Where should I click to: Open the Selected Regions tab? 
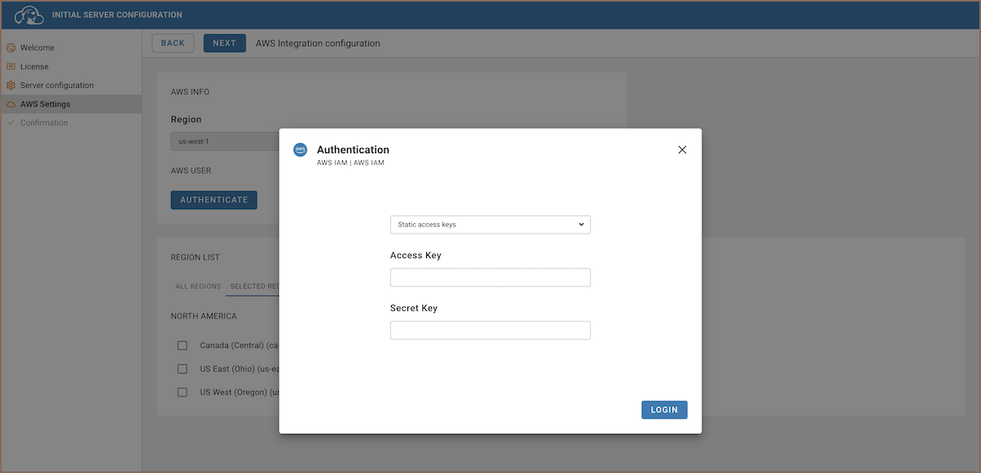(x=254, y=287)
